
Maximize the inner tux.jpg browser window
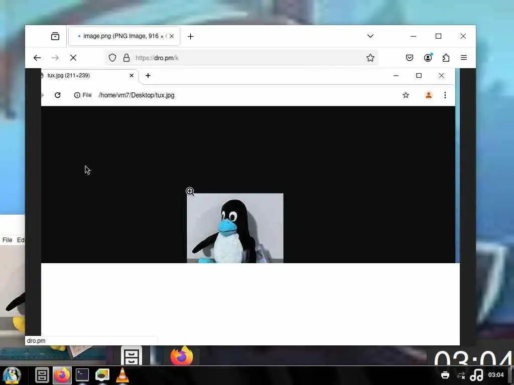pos(419,76)
